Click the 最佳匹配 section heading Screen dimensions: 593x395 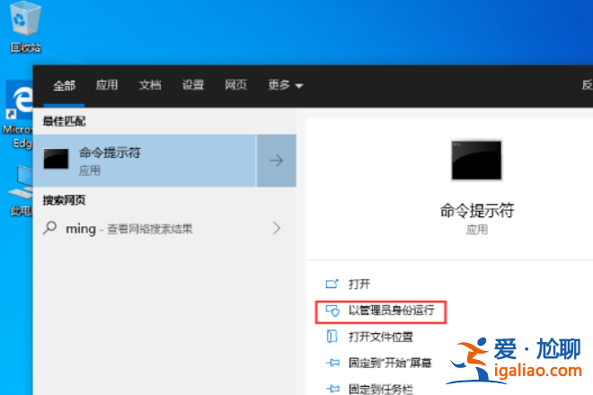[64, 121]
